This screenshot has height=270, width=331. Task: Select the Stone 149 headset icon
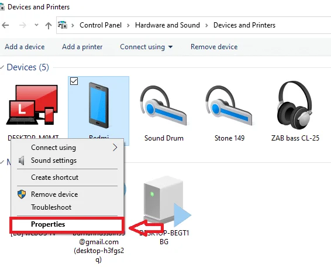pos(229,106)
